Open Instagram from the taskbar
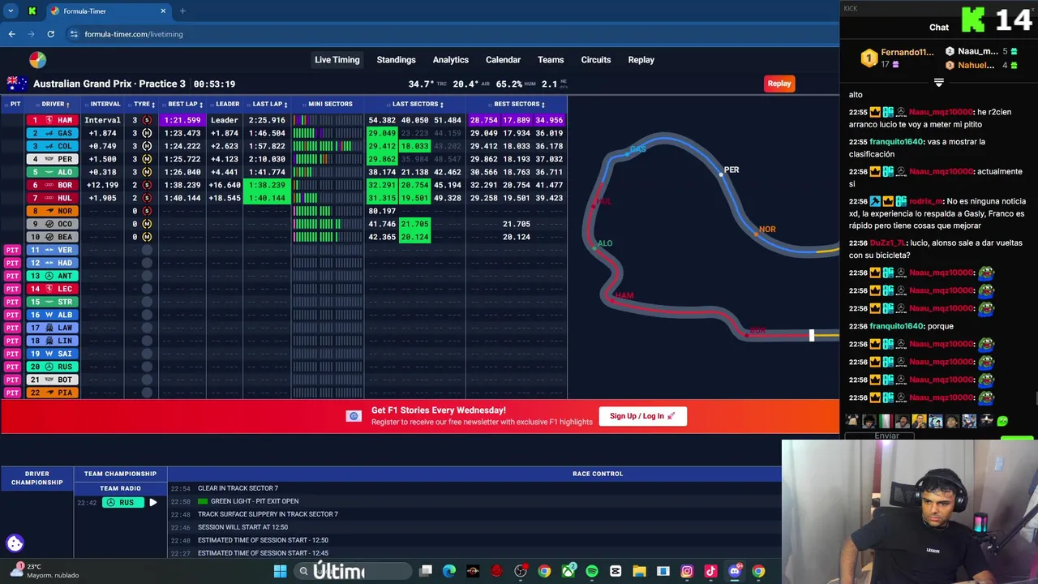Image resolution: width=1038 pixels, height=584 pixels. (x=687, y=571)
